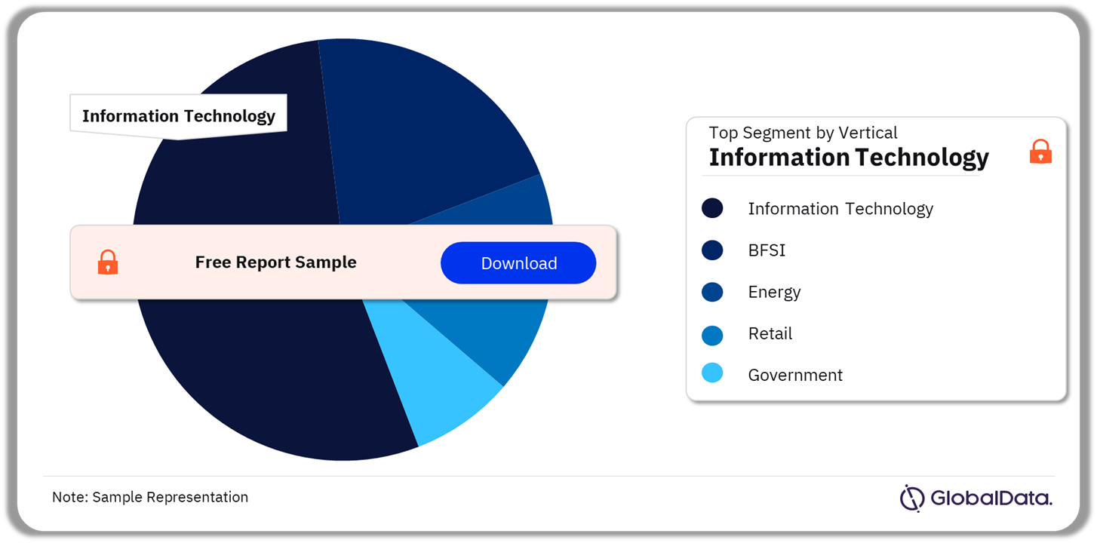The image size is (1097, 543).
Task: Click the Information Technology callout on the pie
Action: click(178, 116)
